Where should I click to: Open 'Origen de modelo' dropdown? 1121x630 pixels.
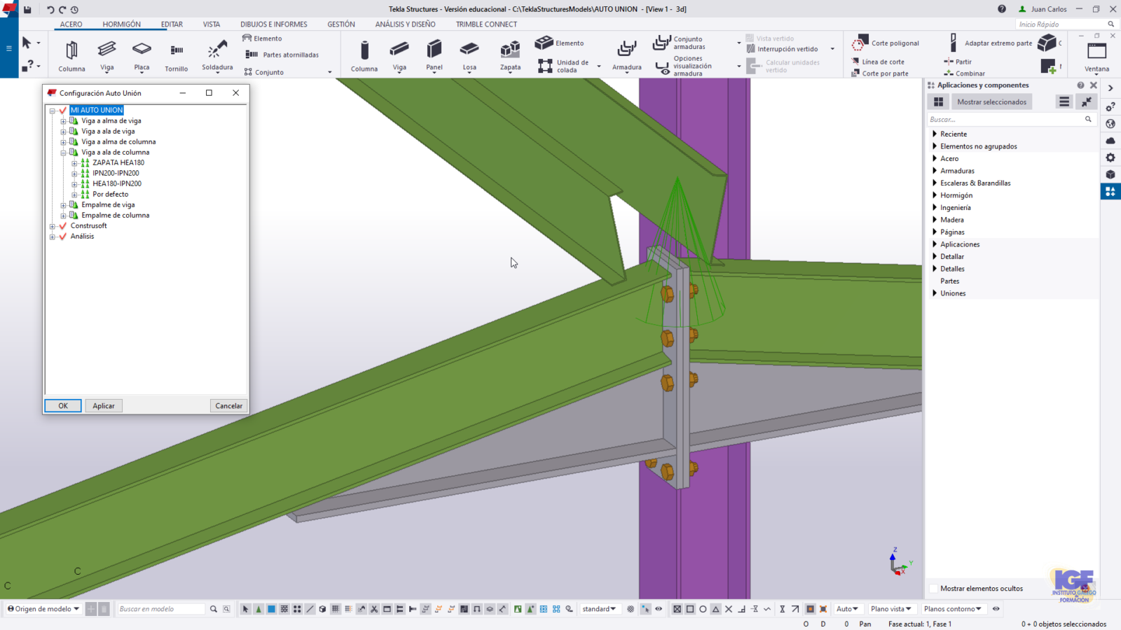click(x=43, y=609)
